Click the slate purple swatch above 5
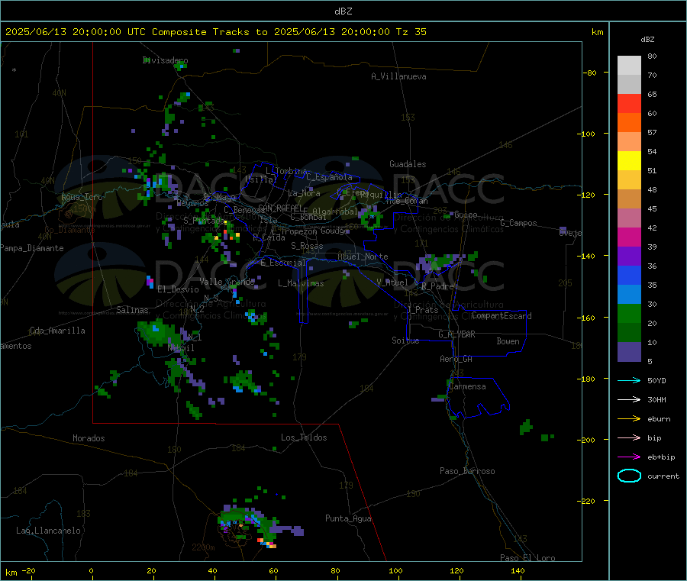Viewport: 687px width, 581px height. (x=629, y=352)
